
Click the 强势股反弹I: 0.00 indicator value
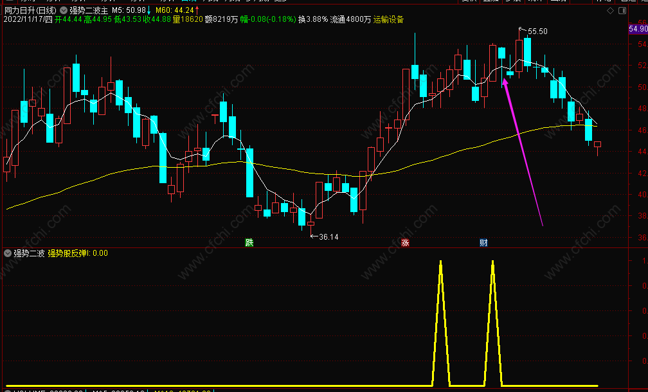tap(78, 253)
